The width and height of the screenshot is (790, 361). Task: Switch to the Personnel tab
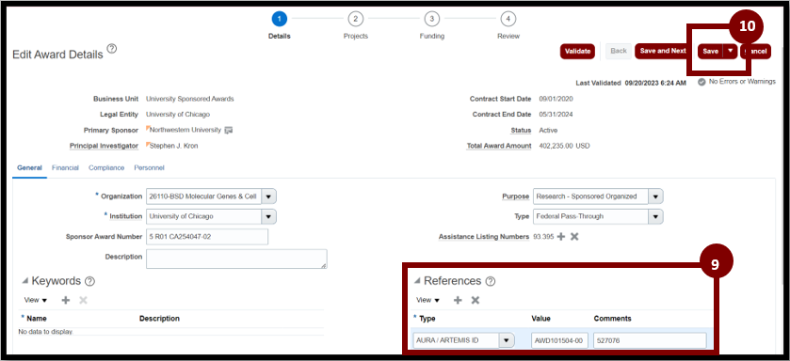(149, 168)
